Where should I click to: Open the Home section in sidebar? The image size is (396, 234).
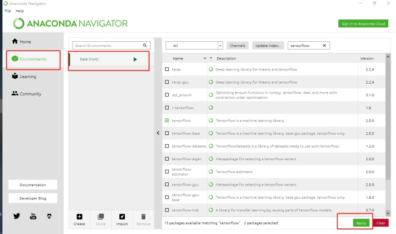coord(21,41)
